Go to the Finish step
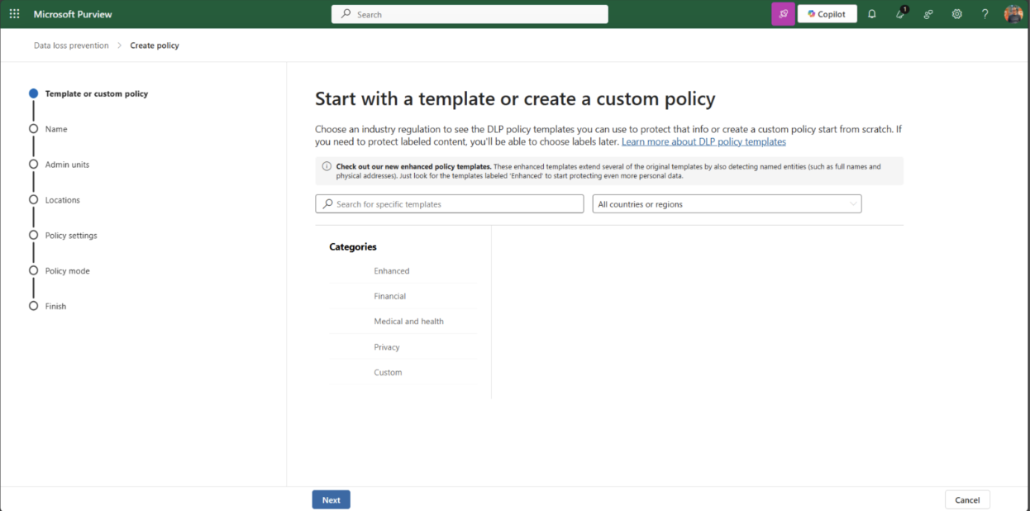 47,306
